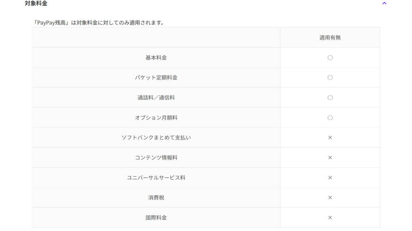The height and width of the screenshot is (231, 412).
Task: Click the PayPay残高 description sentence
Action: click(x=99, y=23)
